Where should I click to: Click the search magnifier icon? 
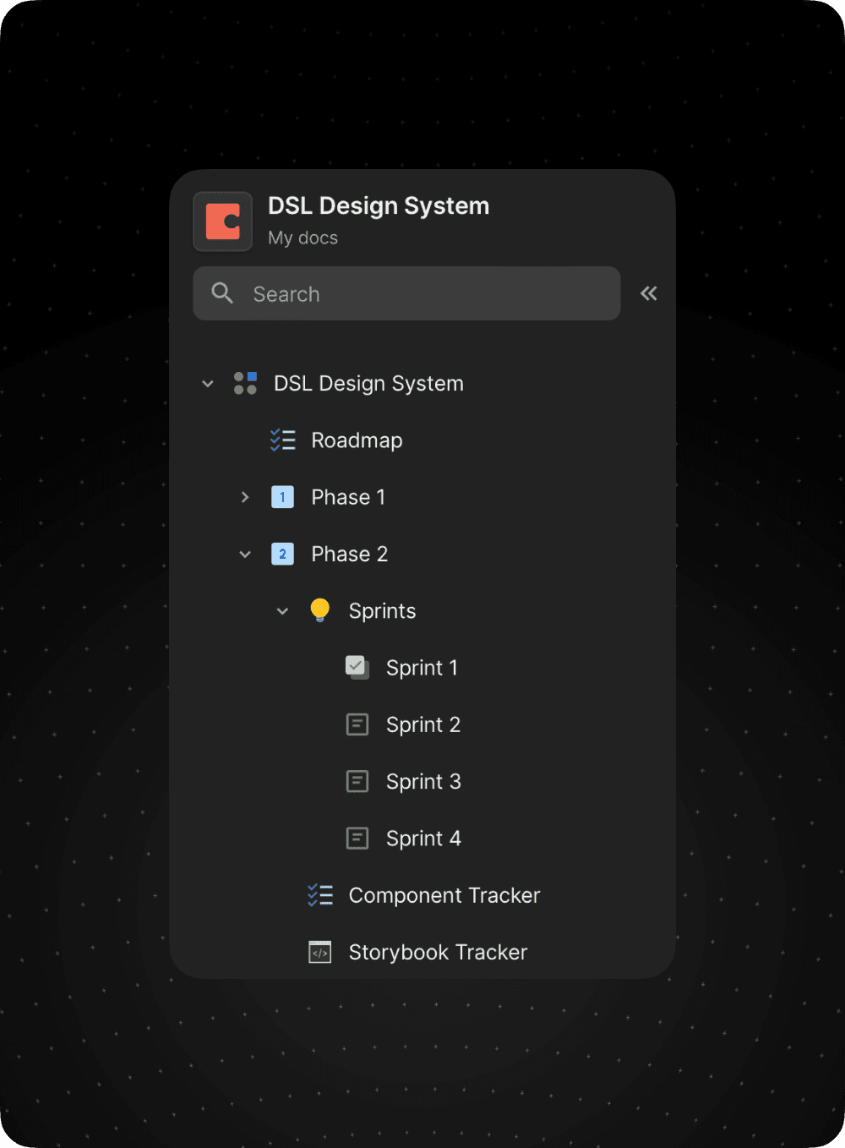(222, 293)
